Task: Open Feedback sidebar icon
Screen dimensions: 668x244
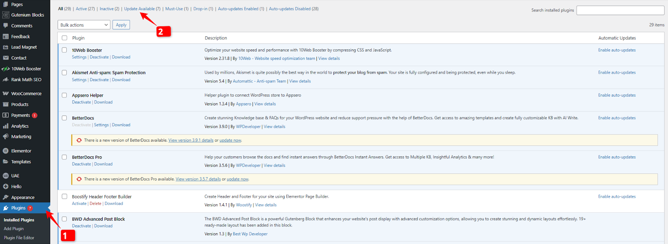Action: click(x=6, y=37)
